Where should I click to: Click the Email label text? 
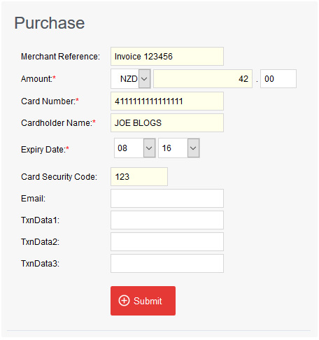(x=33, y=199)
